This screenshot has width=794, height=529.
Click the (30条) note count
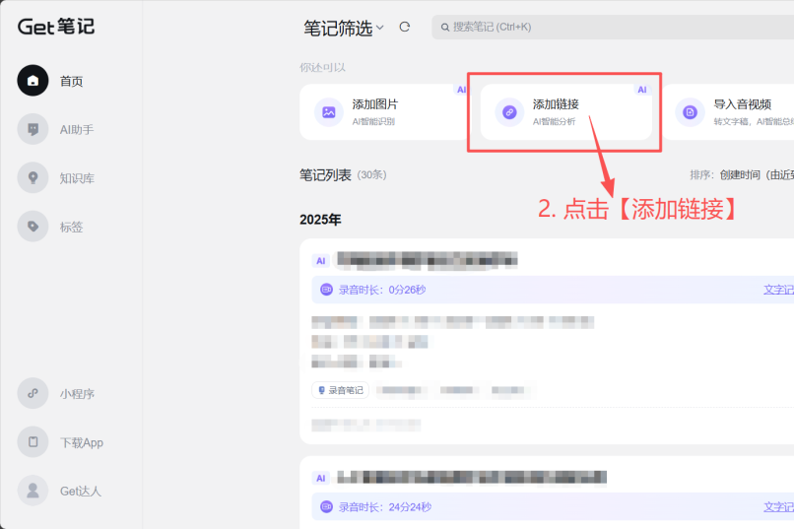[x=371, y=175]
